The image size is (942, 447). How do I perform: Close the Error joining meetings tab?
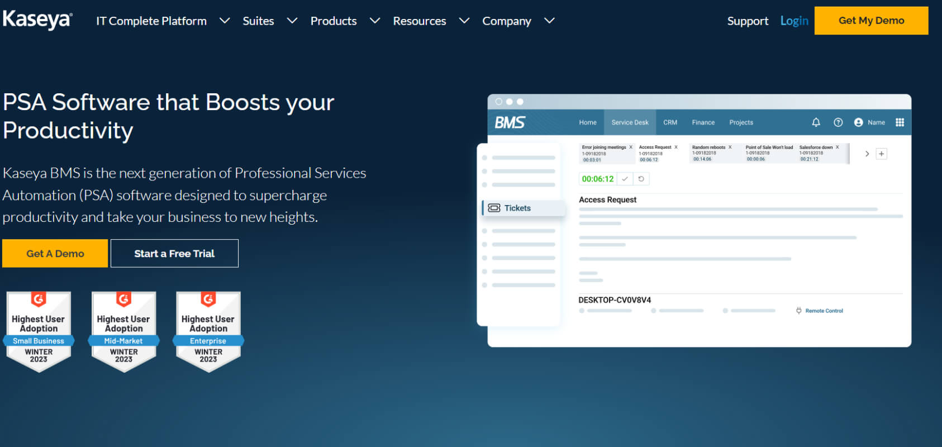[631, 148]
